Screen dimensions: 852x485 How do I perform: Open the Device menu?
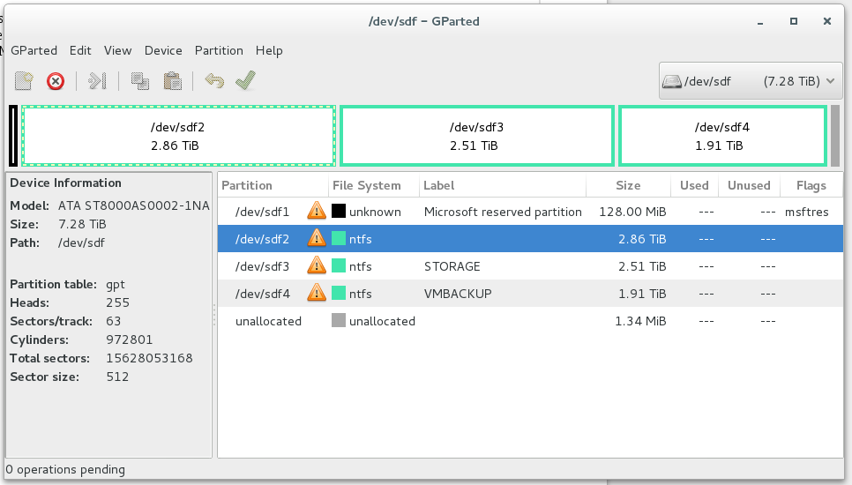point(163,50)
